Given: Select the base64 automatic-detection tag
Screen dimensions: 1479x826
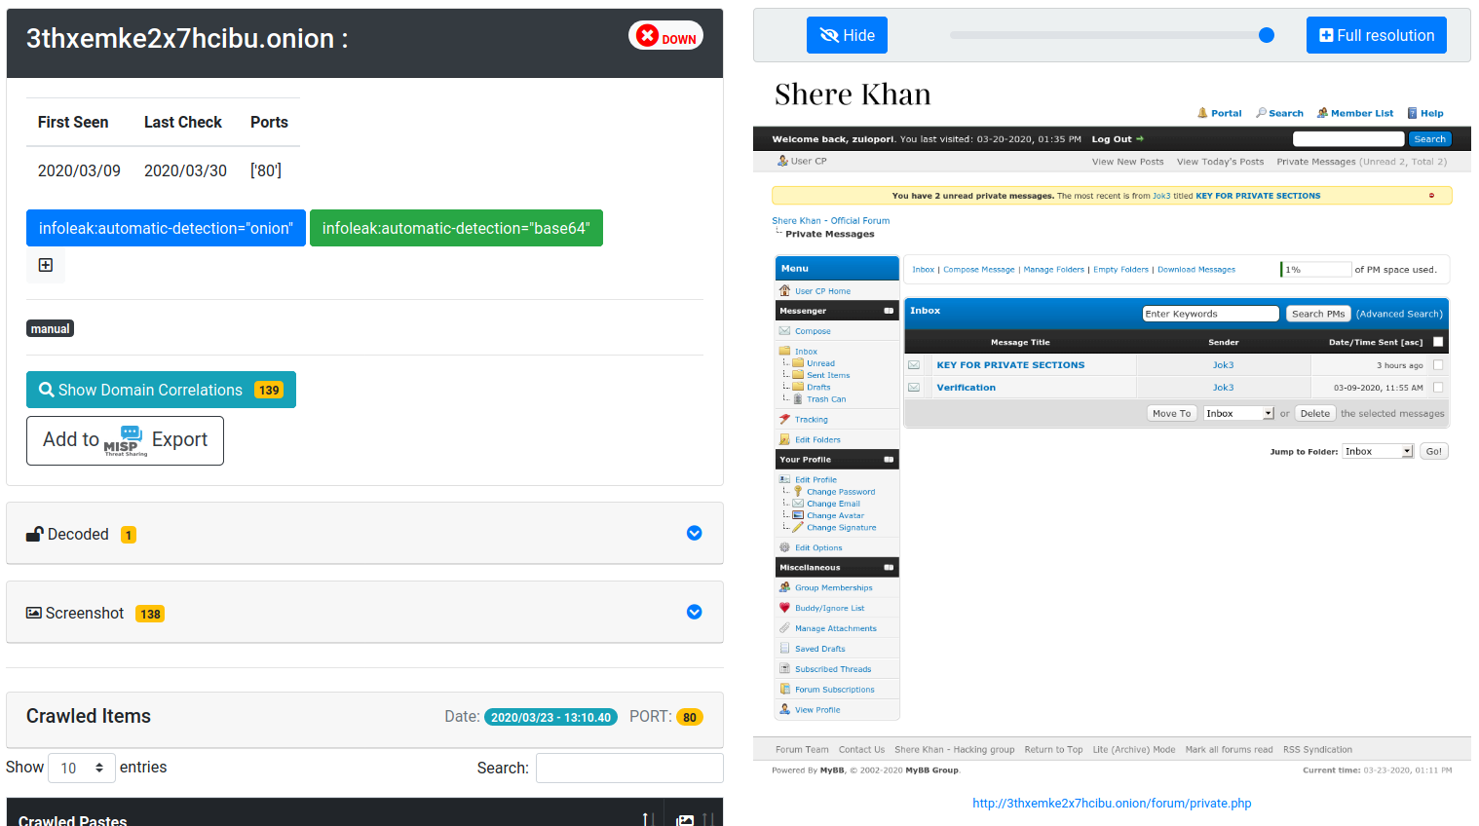Looking at the screenshot, I should [x=456, y=228].
